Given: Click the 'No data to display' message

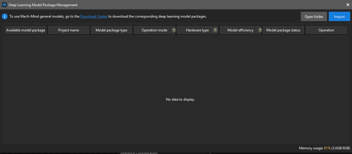Looking at the screenshot, I should coord(180,99).
